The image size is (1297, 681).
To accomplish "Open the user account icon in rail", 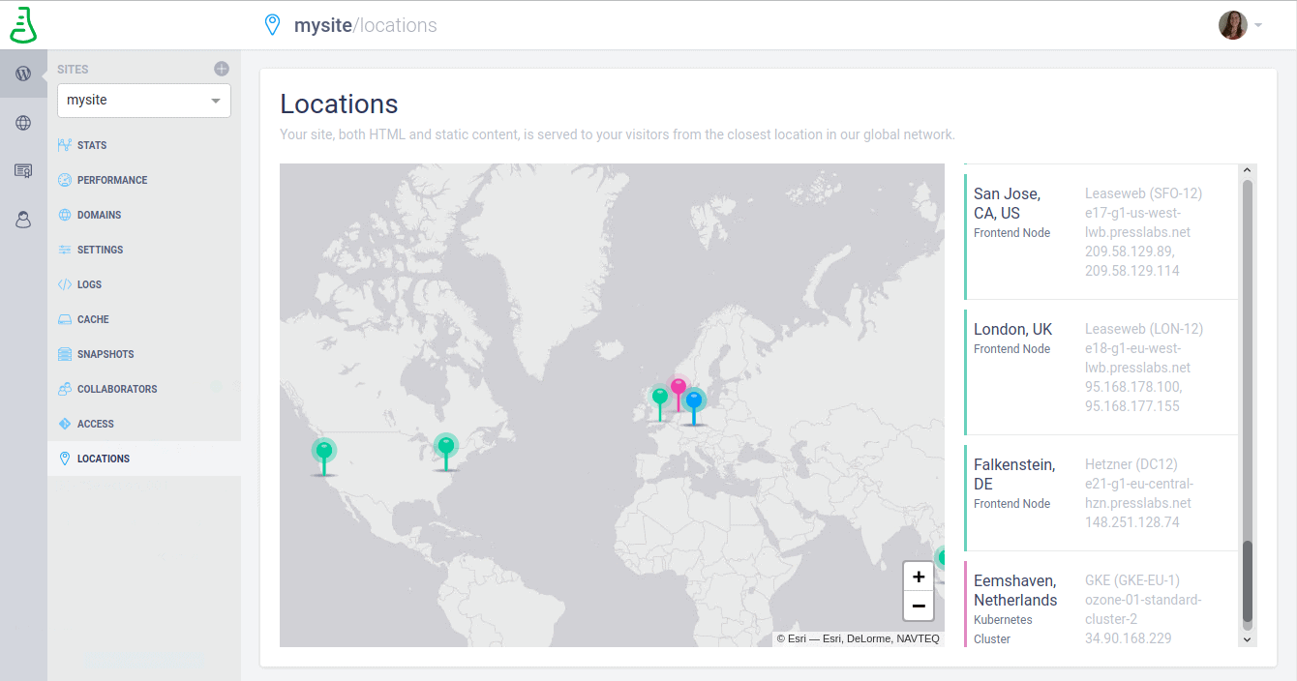I will click(23, 220).
